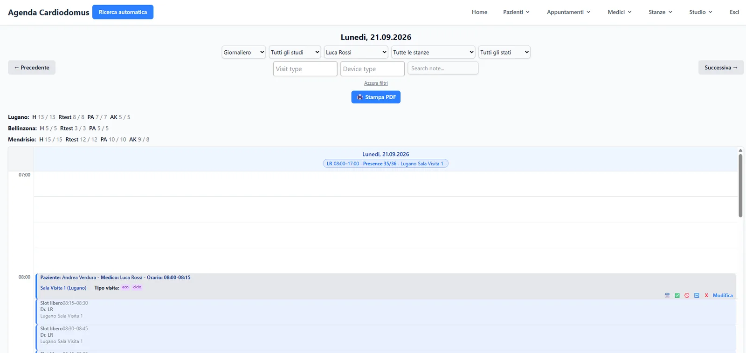Expand the Pazienti menu
746x353 pixels.
[516, 12]
